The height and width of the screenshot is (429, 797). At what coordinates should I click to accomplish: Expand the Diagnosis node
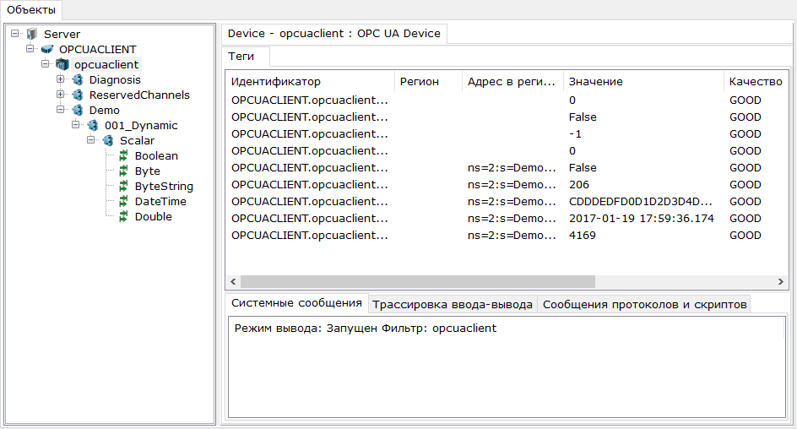[61, 79]
